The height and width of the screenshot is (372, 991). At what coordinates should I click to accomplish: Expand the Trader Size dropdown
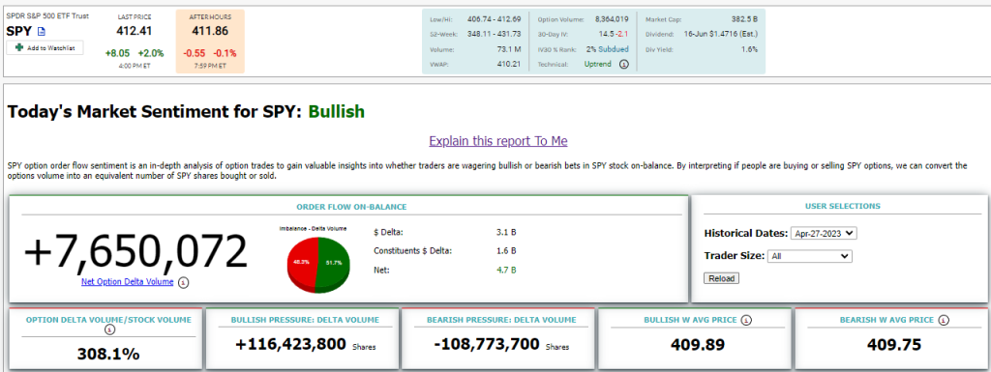tap(810, 256)
